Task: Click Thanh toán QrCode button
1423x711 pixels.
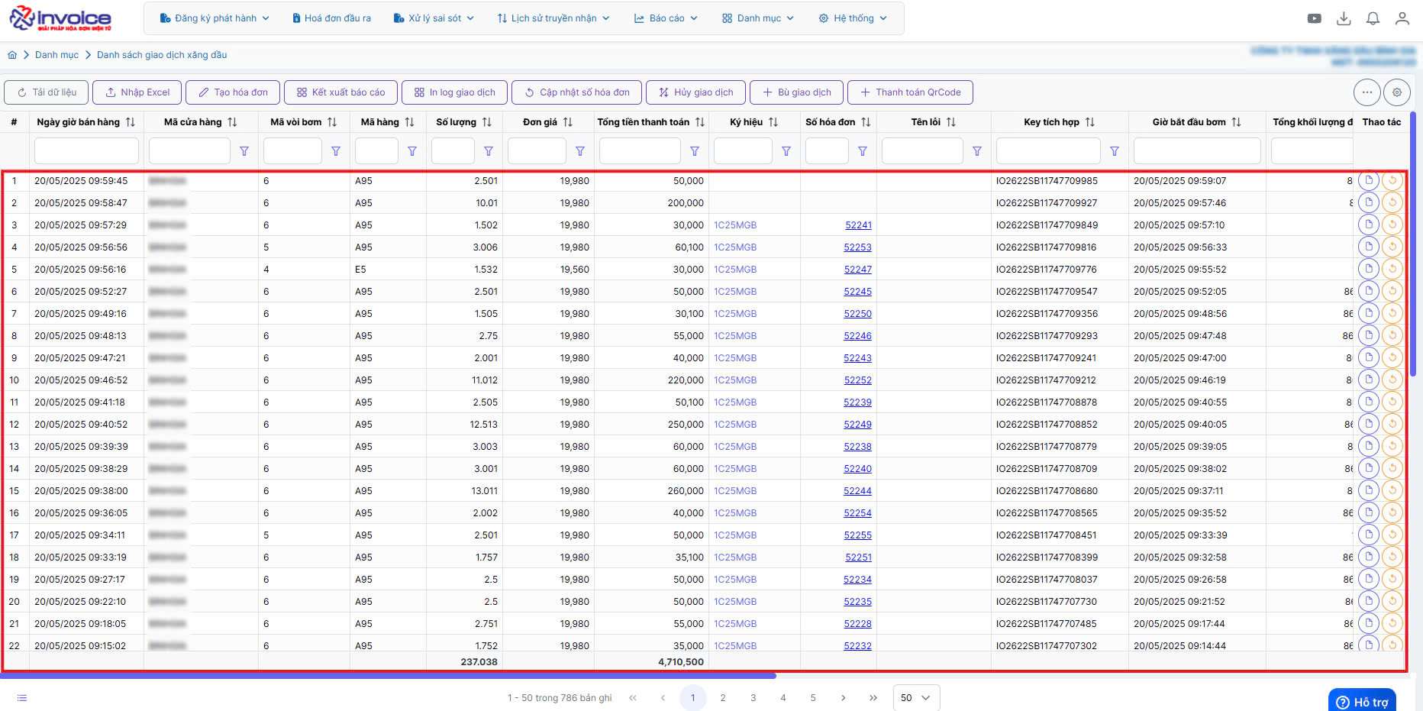Action: 910,92
